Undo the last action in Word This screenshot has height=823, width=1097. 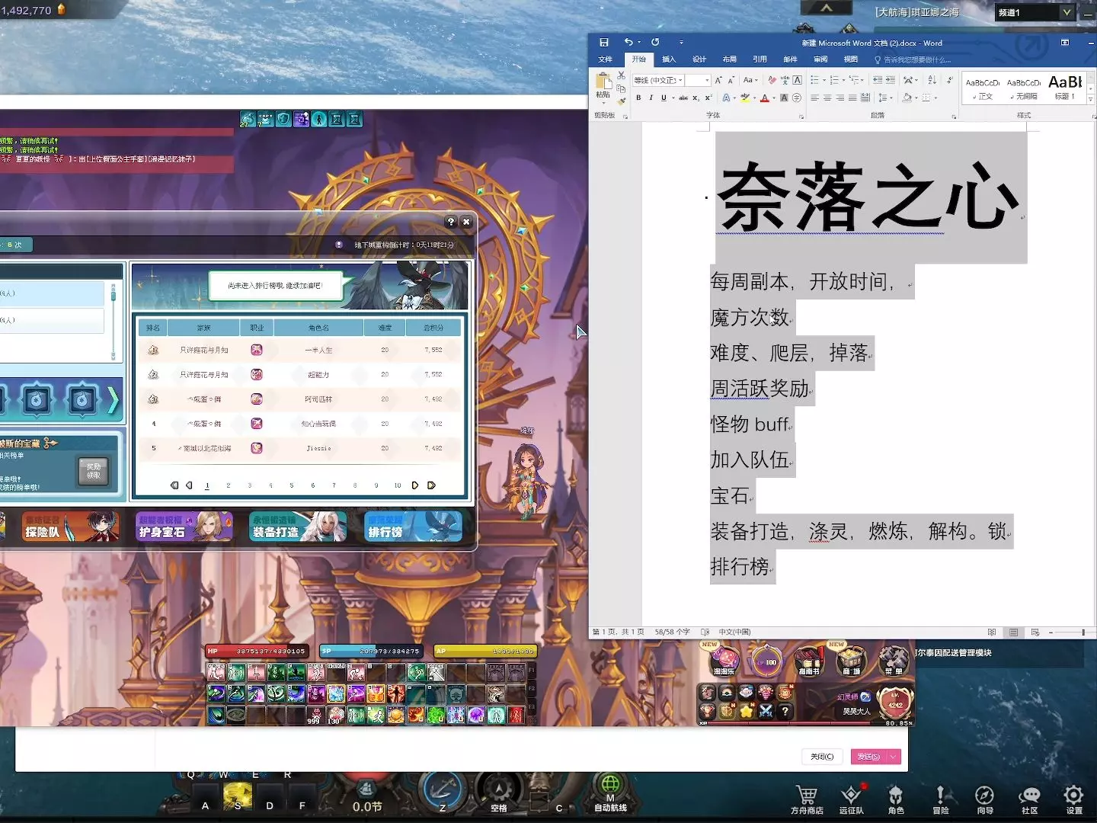(628, 43)
